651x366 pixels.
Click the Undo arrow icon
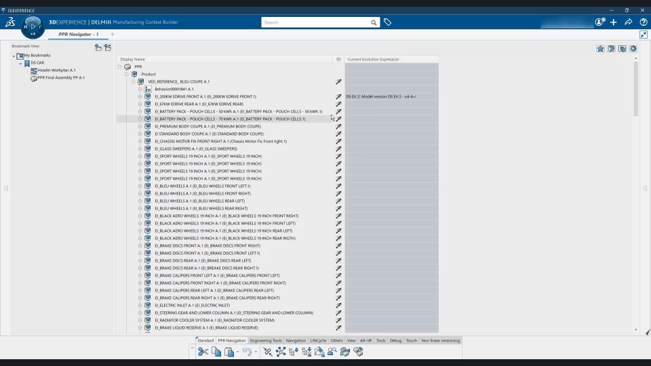tap(247, 352)
